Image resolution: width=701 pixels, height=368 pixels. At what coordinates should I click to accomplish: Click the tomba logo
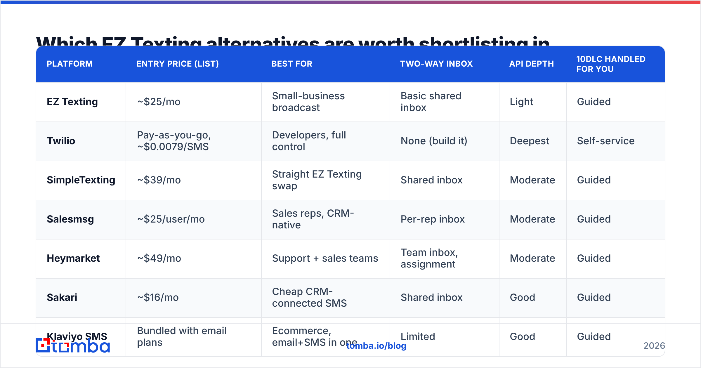(73, 346)
